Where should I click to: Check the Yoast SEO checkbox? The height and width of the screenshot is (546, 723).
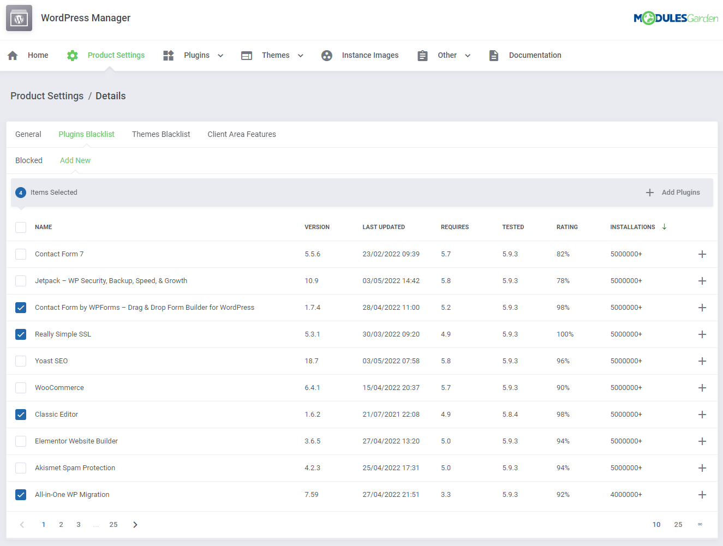pos(21,361)
